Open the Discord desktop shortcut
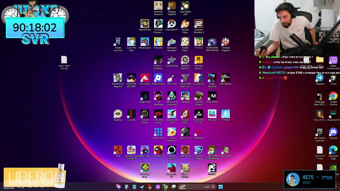 coord(333,133)
